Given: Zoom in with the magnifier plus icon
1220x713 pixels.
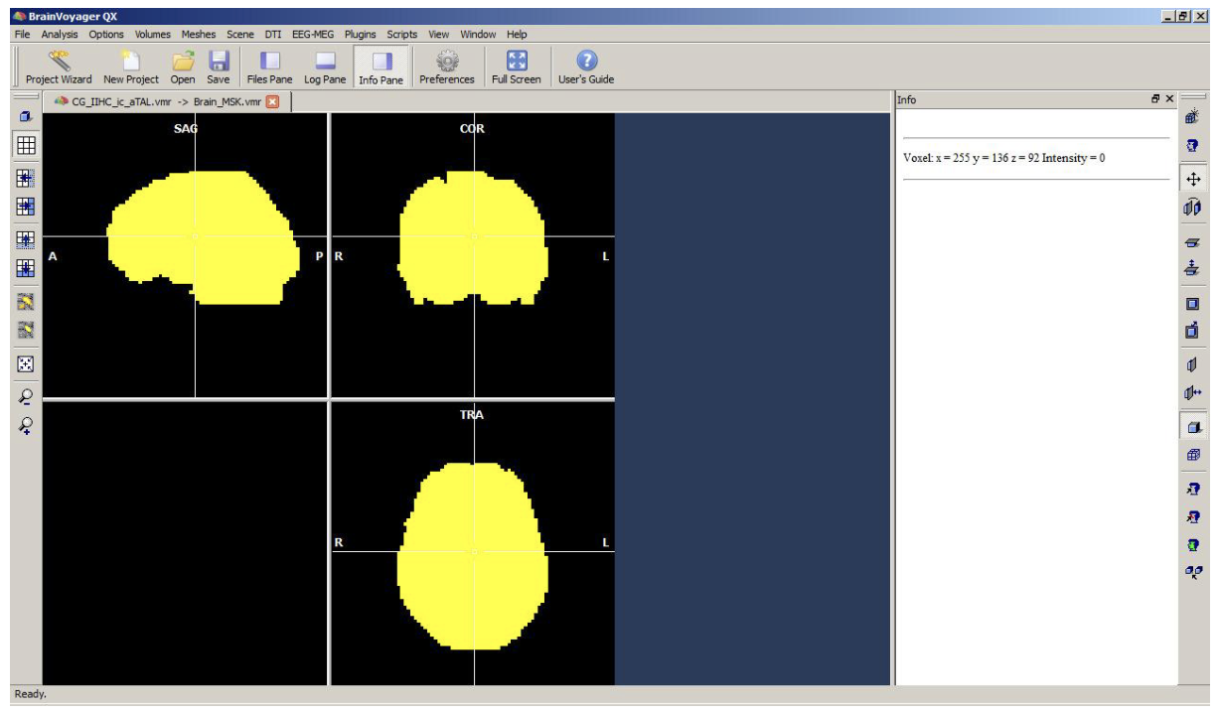Looking at the screenshot, I should tap(26, 426).
